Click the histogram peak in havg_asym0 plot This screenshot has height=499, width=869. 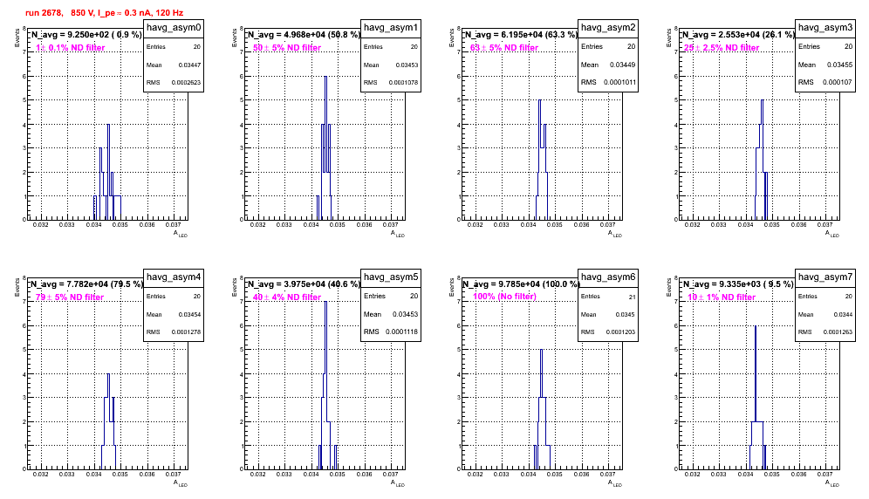pos(108,126)
